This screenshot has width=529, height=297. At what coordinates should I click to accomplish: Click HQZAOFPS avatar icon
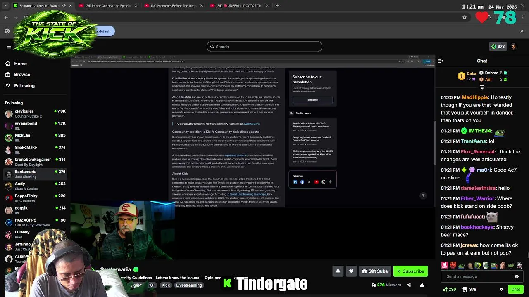[x=9, y=222]
